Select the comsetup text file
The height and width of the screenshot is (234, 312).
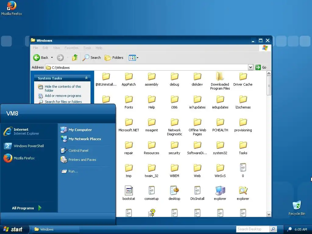click(x=152, y=193)
